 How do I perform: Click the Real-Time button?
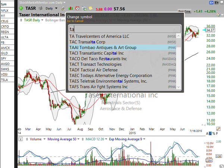pos(184,11)
